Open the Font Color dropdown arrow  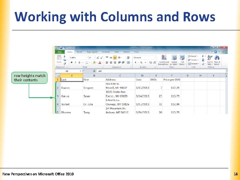pos(102,63)
